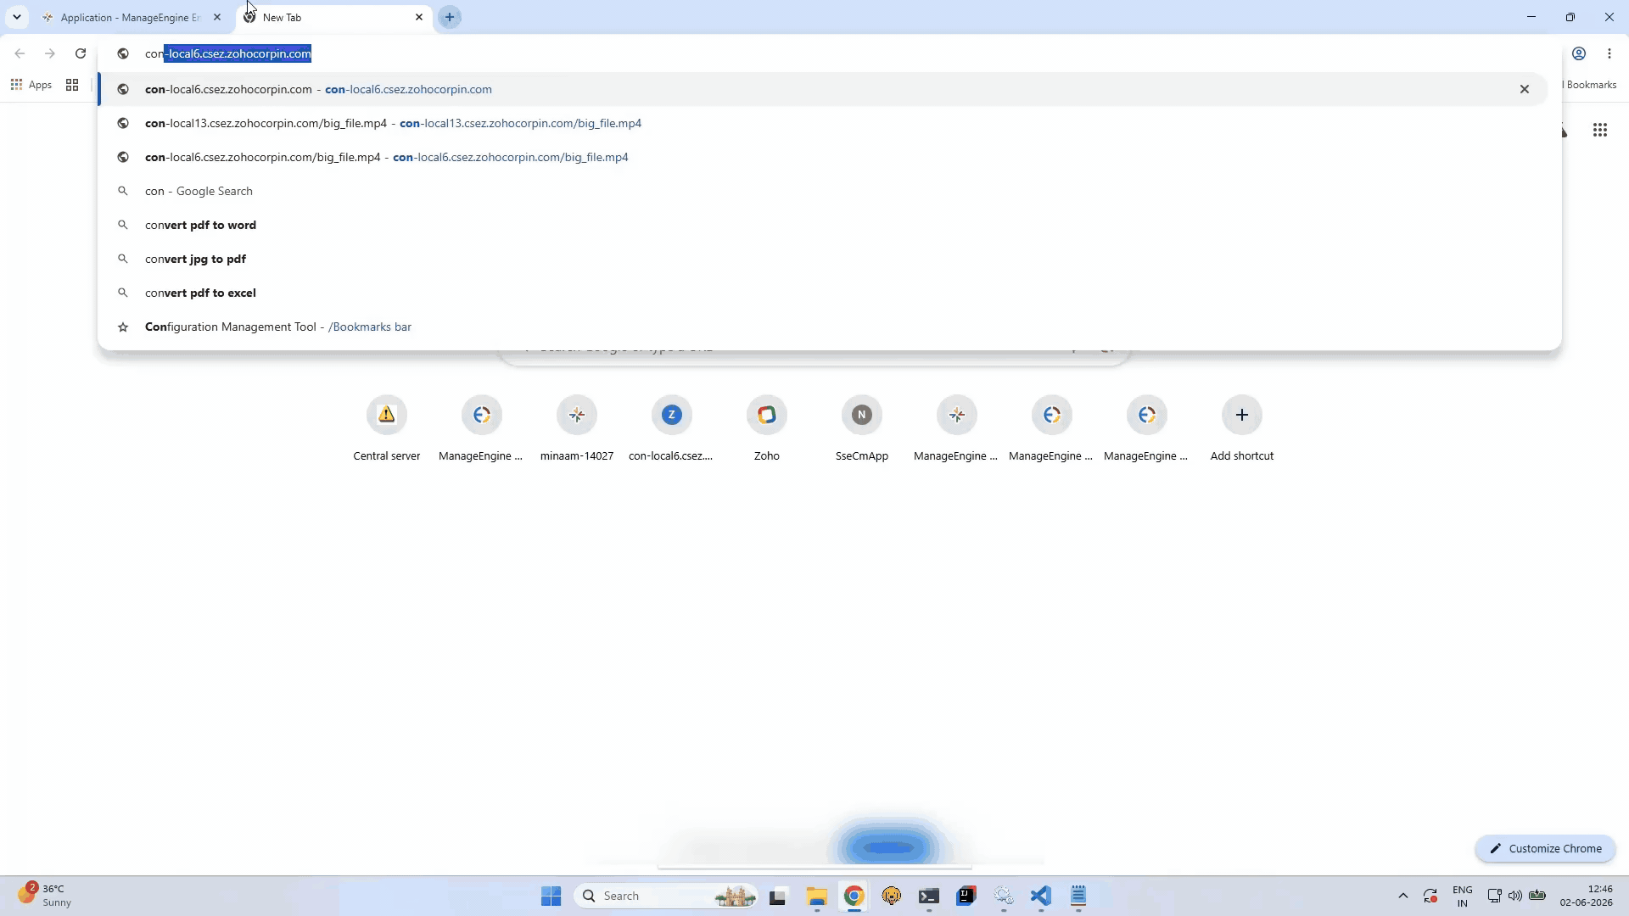Open All Bookmarks folder
This screenshot has height=916, width=1629.
click(x=1590, y=85)
